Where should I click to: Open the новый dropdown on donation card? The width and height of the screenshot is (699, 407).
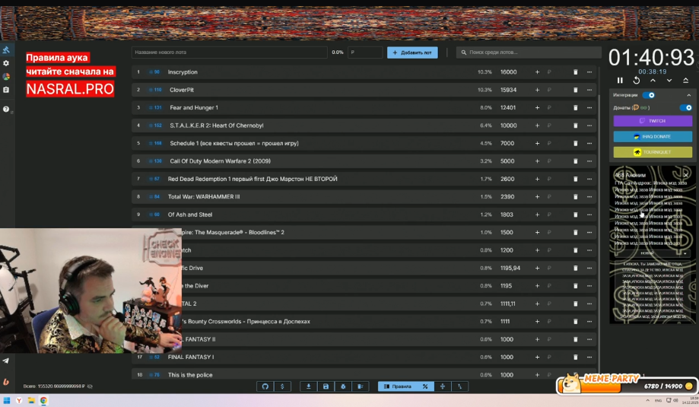tap(652, 253)
